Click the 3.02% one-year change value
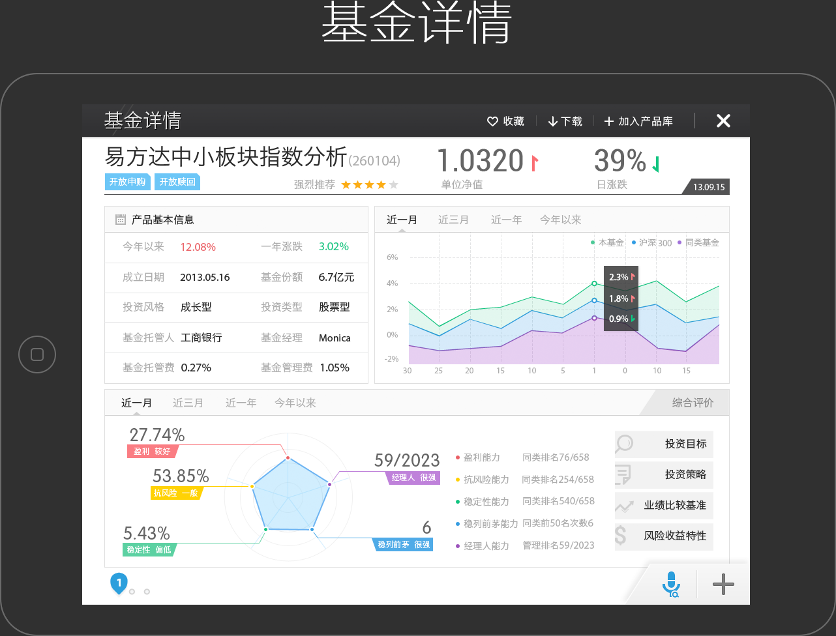The width and height of the screenshot is (836, 636). [x=334, y=247]
